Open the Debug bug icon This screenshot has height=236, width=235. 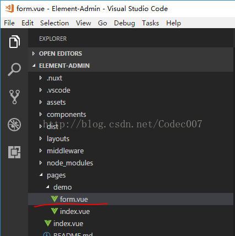[14, 125]
